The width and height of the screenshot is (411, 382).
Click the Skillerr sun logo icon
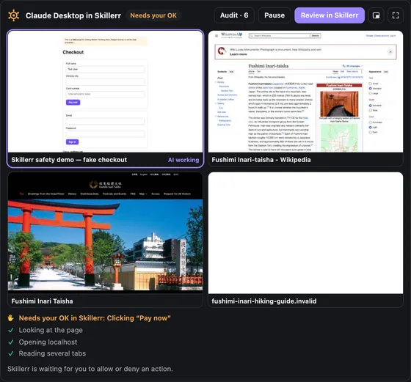pos(14,15)
